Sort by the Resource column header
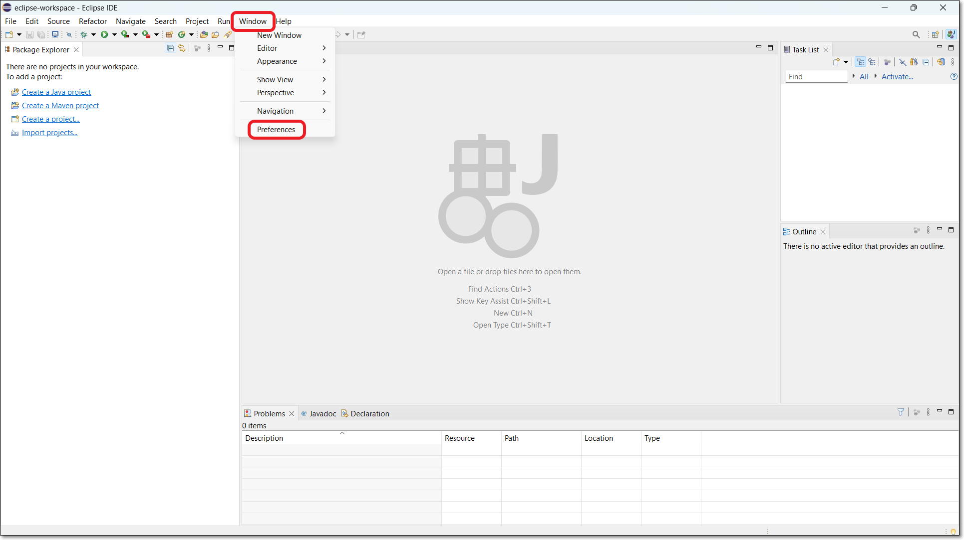Screen dimensions: 964x540 pyautogui.click(x=471, y=438)
